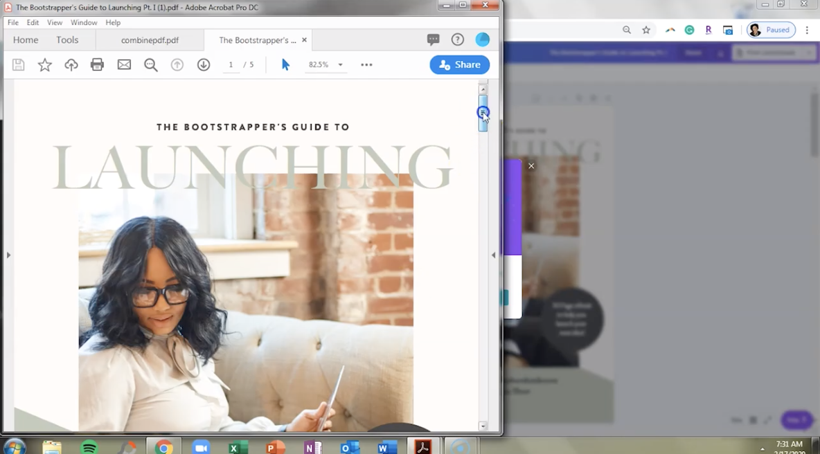
Task: Open the Print dialog icon
Action: click(x=96, y=64)
